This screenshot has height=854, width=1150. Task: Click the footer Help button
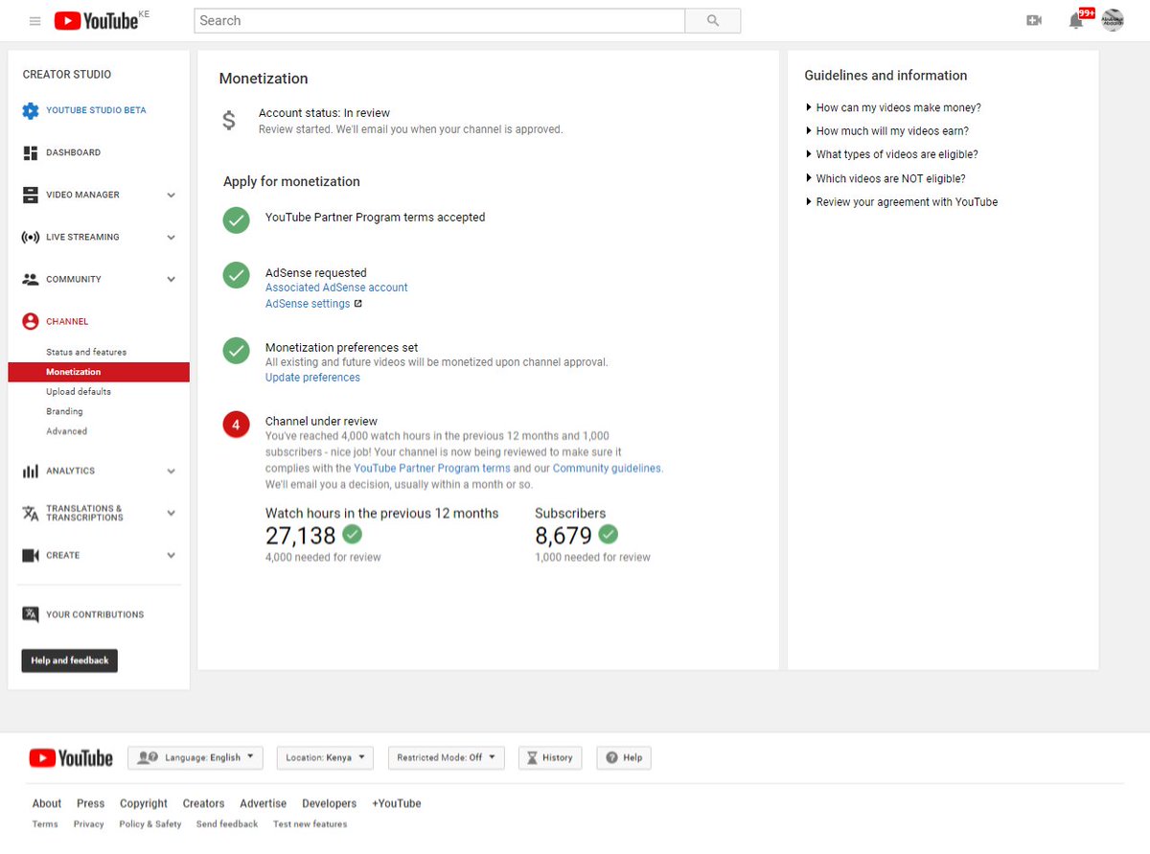pyautogui.click(x=624, y=757)
